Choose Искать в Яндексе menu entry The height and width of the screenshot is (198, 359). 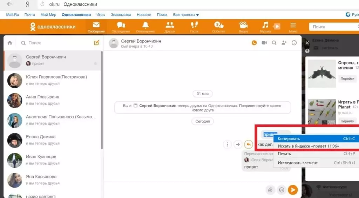(317, 146)
